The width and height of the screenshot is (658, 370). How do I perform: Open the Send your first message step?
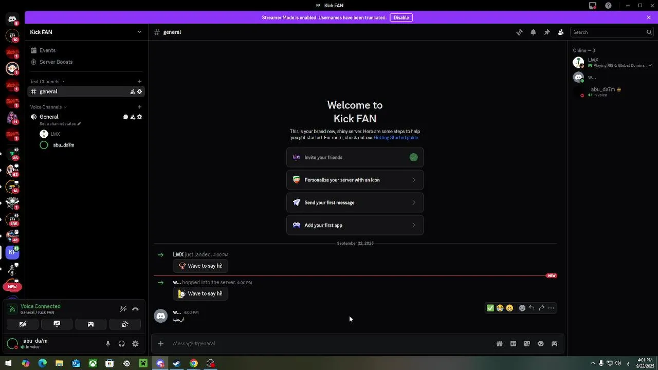coord(355,202)
